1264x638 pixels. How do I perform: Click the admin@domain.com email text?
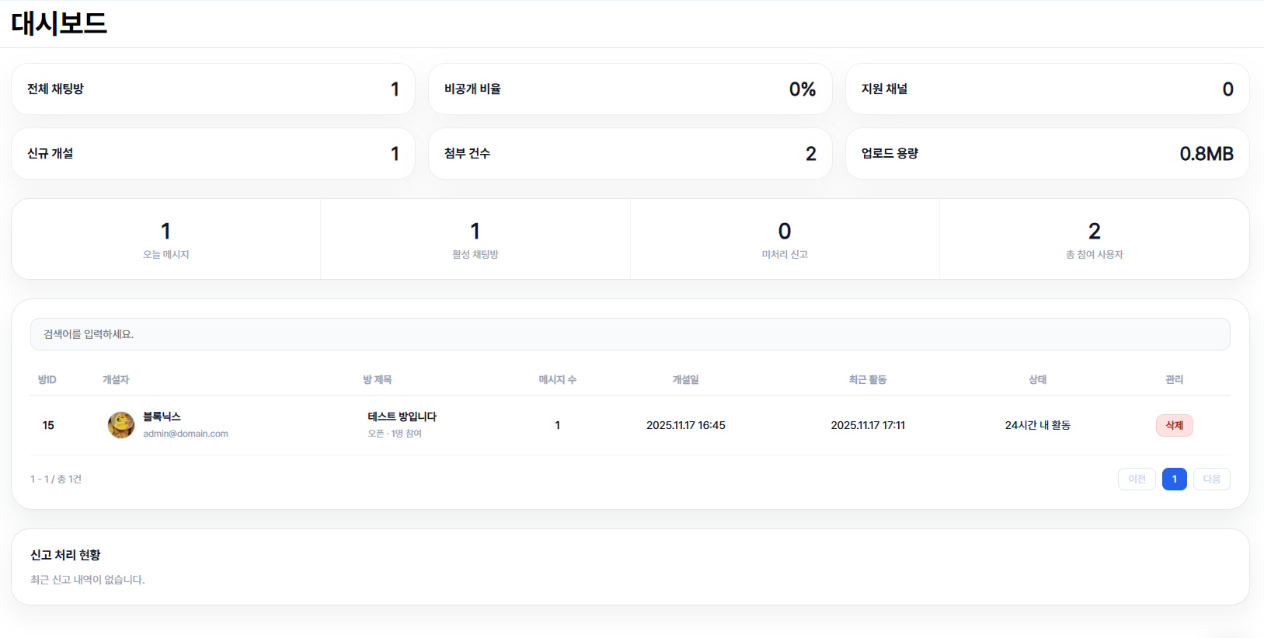click(185, 434)
